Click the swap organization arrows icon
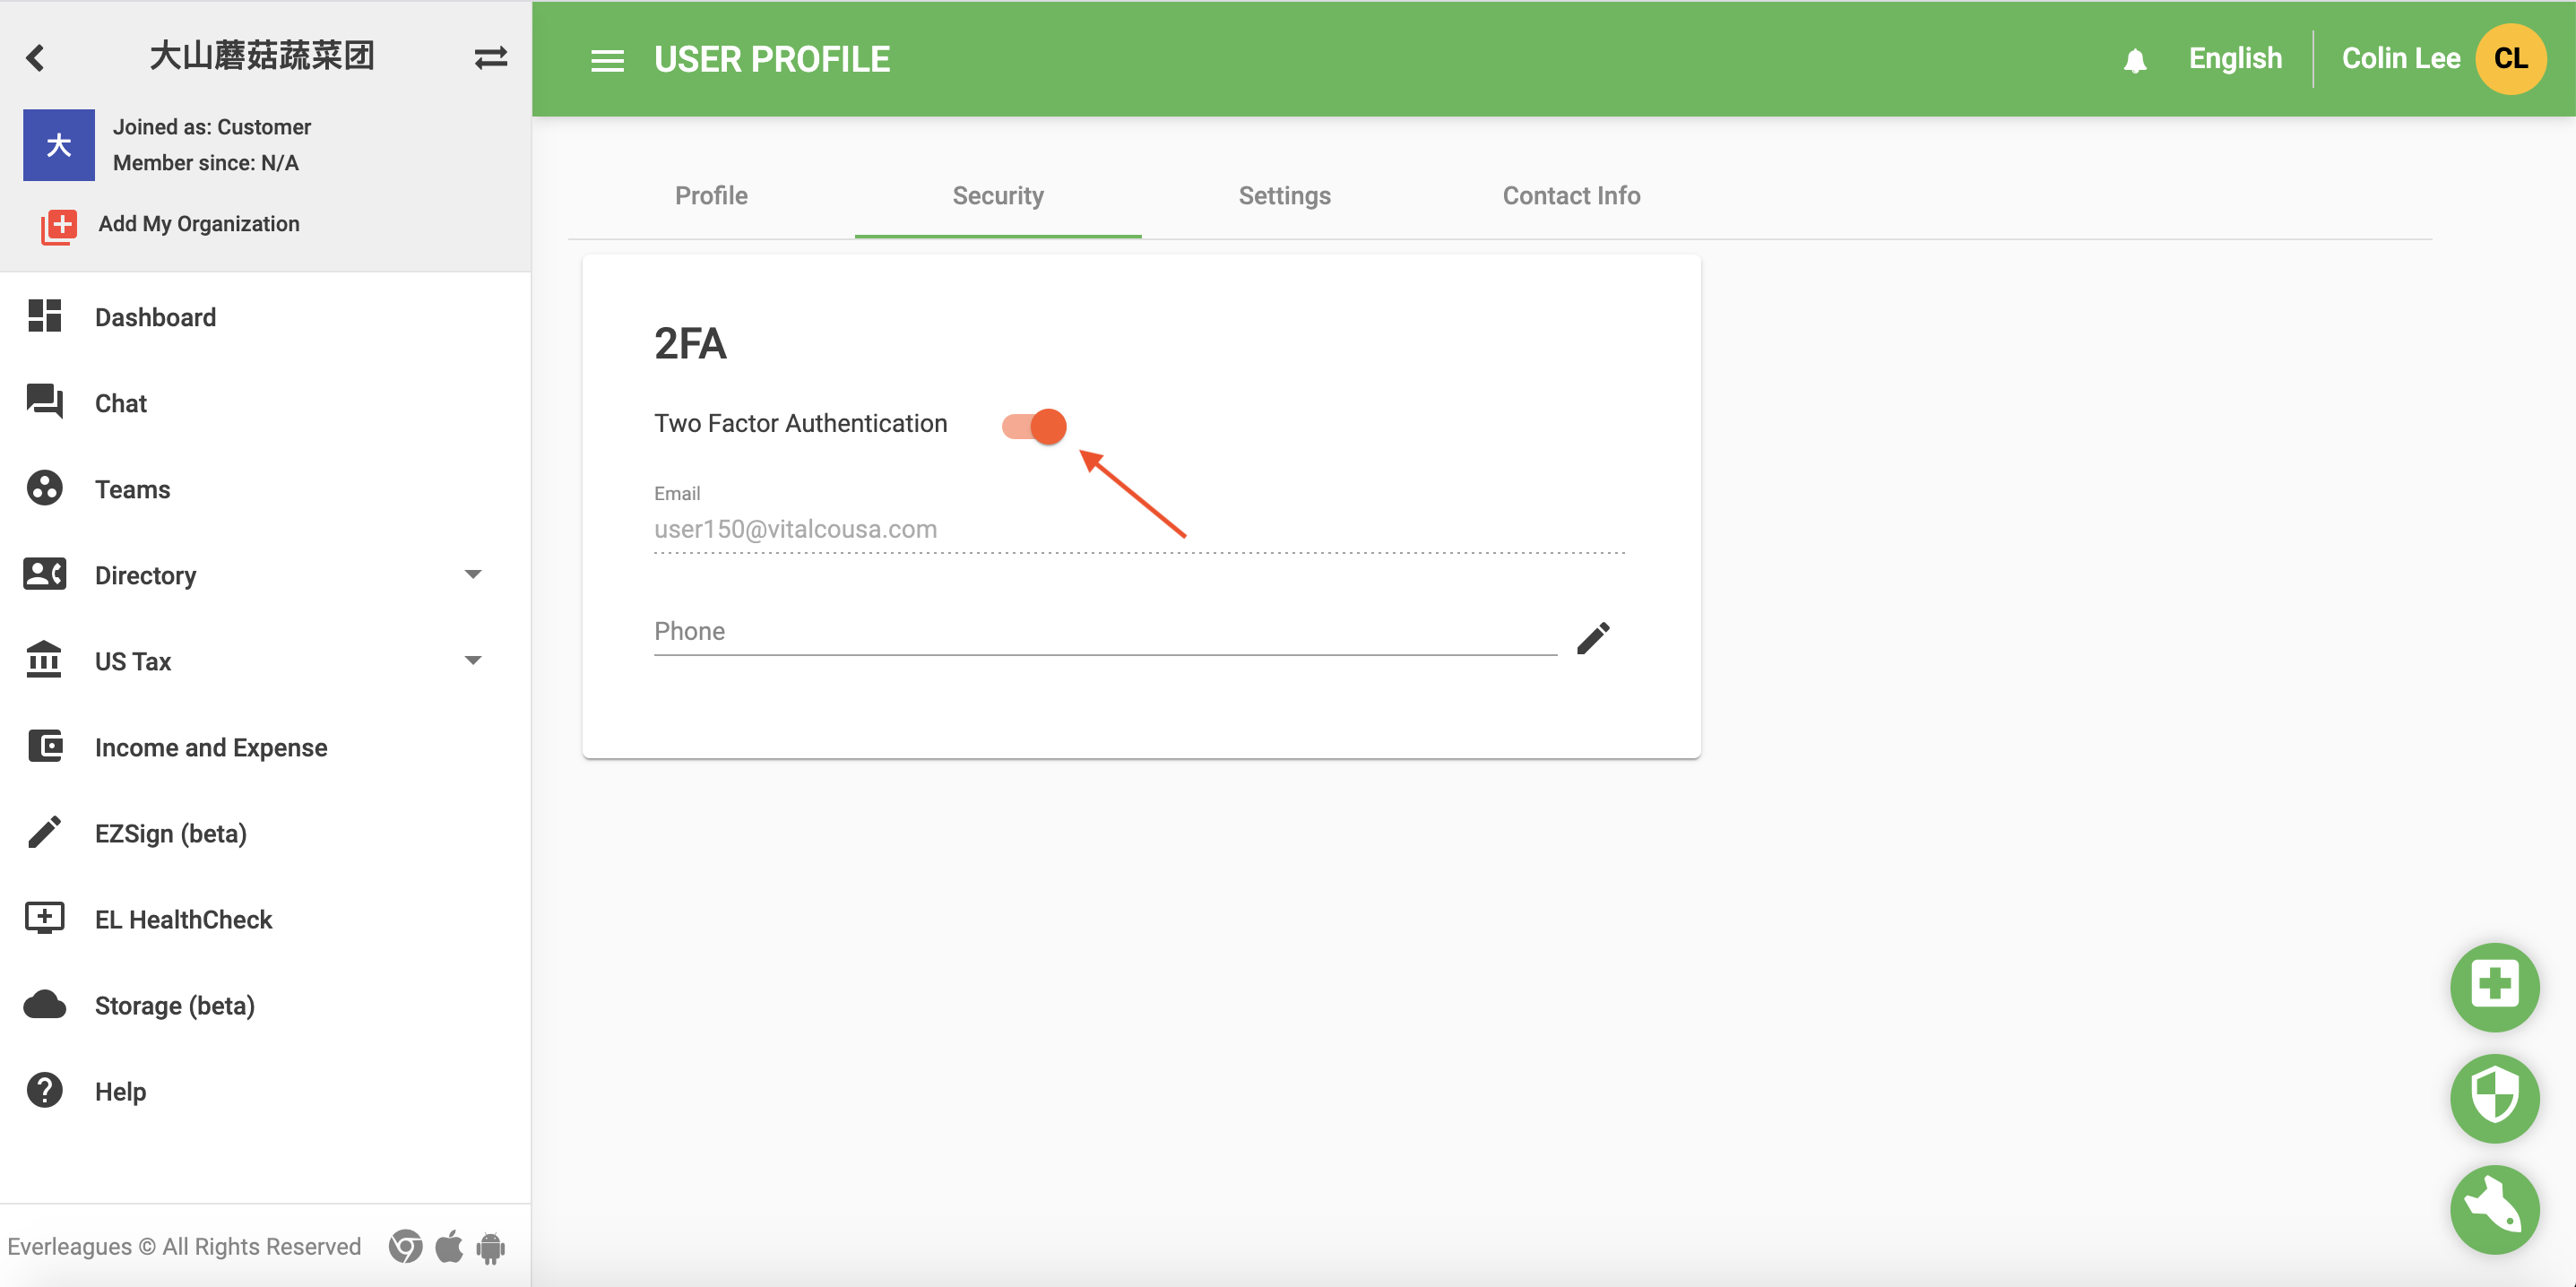This screenshot has width=2576, height=1287. tap(490, 58)
